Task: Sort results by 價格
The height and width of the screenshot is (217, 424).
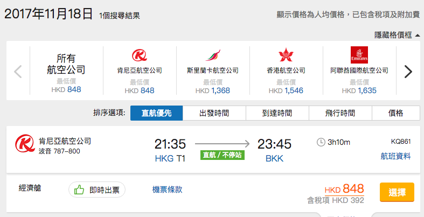Action: [396, 113]
